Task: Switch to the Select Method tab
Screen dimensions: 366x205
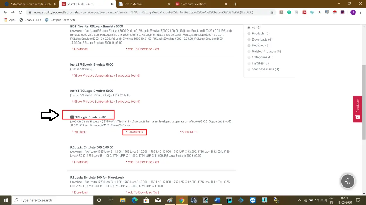Action: coord(144,4)
